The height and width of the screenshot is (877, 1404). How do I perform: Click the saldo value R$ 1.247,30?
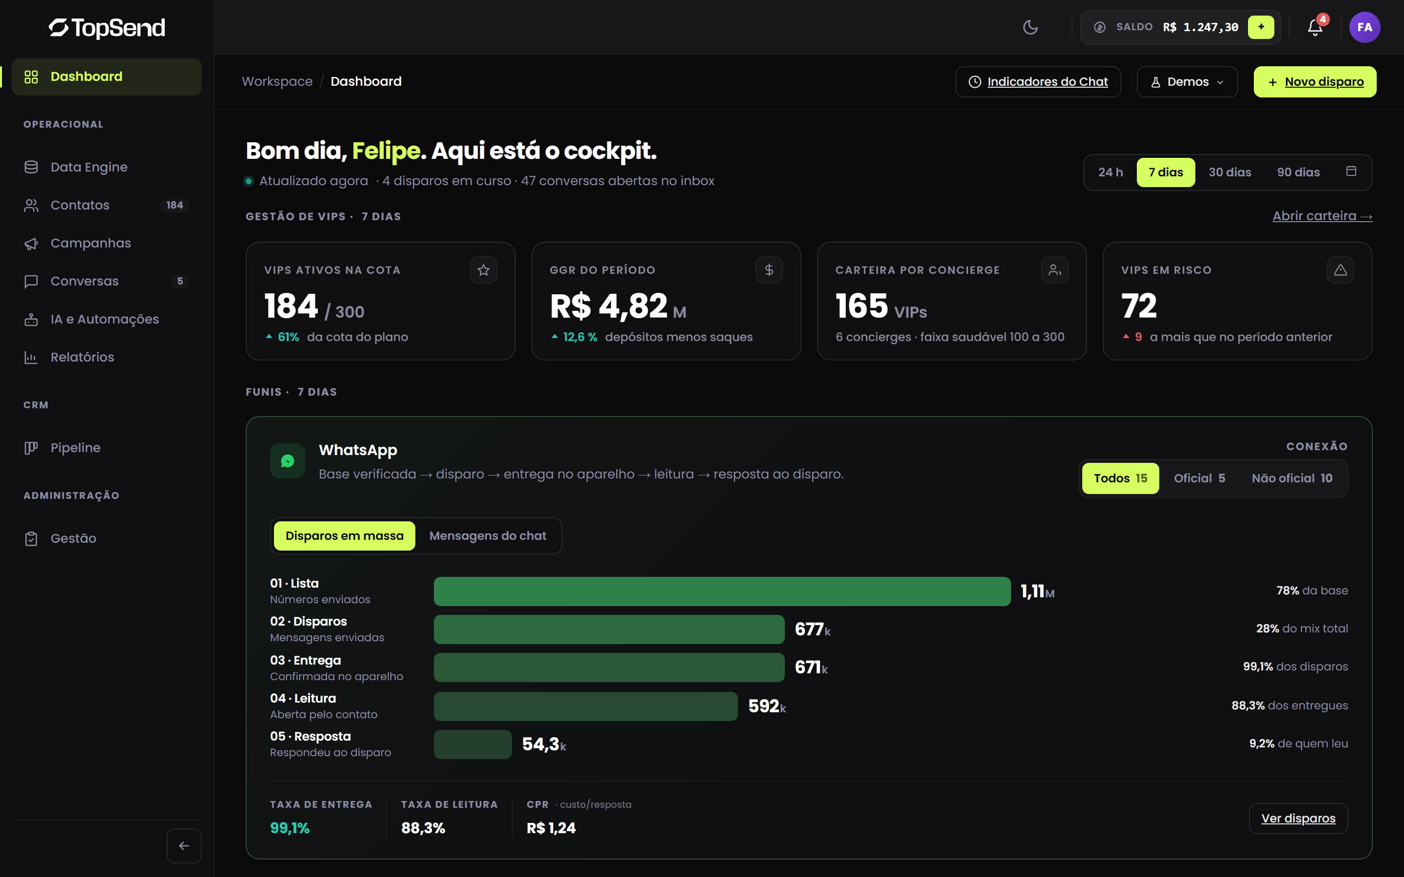click(1200, 27)
